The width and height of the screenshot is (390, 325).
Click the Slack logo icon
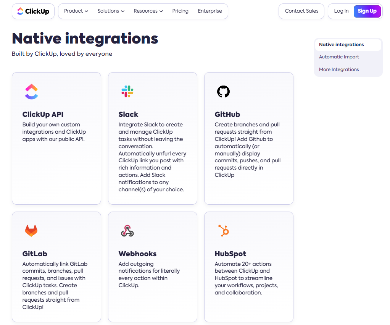pyautogui.click(x=127, y=91)
